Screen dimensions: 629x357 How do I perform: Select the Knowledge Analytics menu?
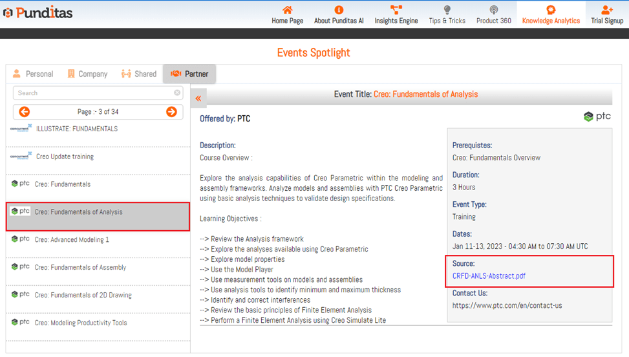click(x=551, y=14)
